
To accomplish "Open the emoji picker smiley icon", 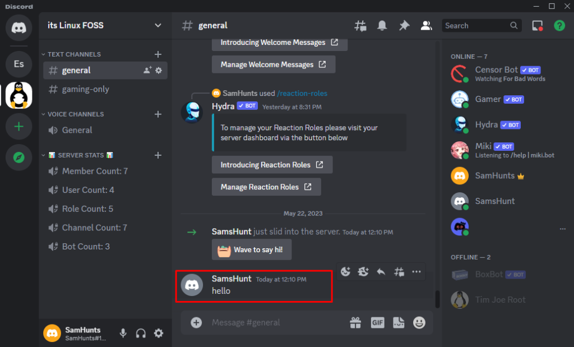I will click(x=419, y=322).
